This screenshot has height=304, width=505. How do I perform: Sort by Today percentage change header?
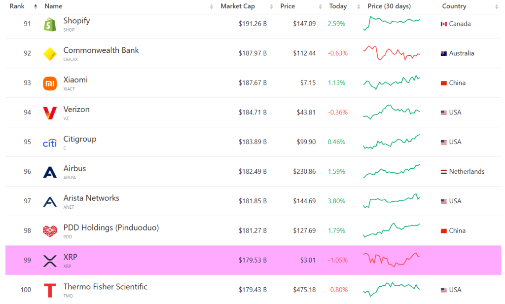[338, 6]
